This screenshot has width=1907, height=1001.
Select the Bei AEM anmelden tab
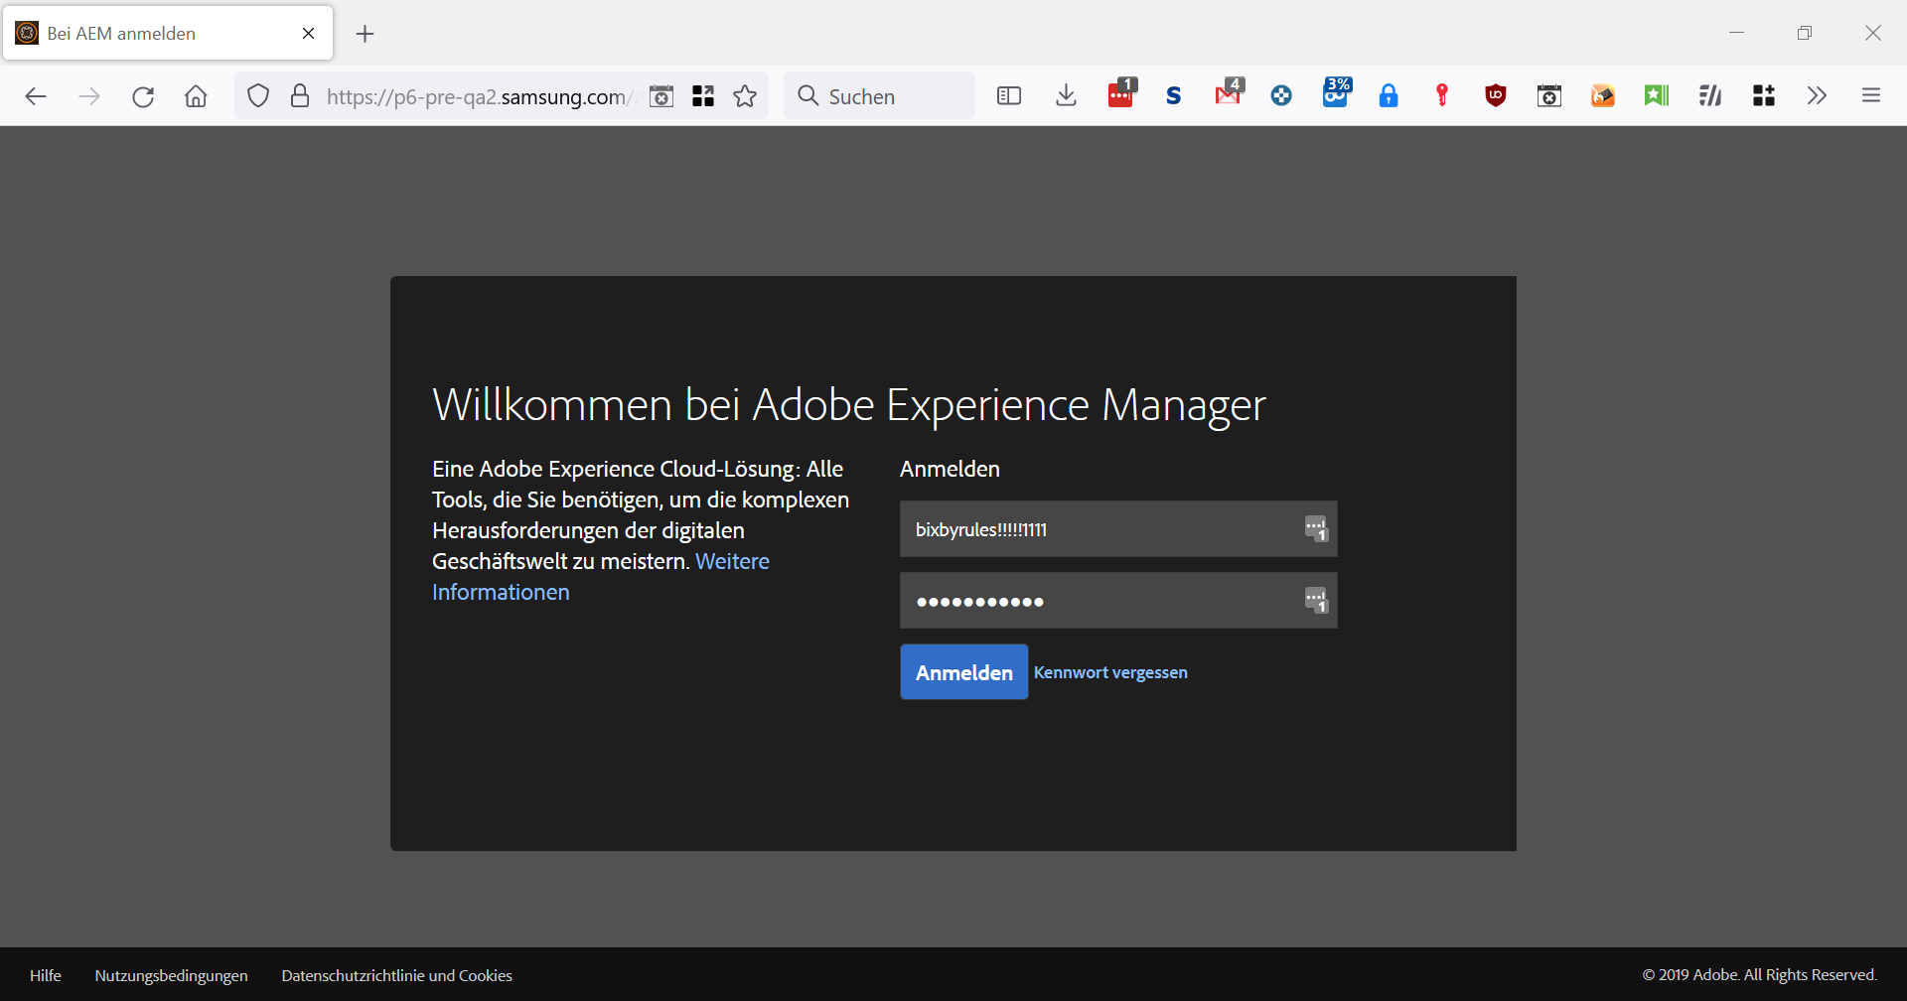(x=168, y=34)
